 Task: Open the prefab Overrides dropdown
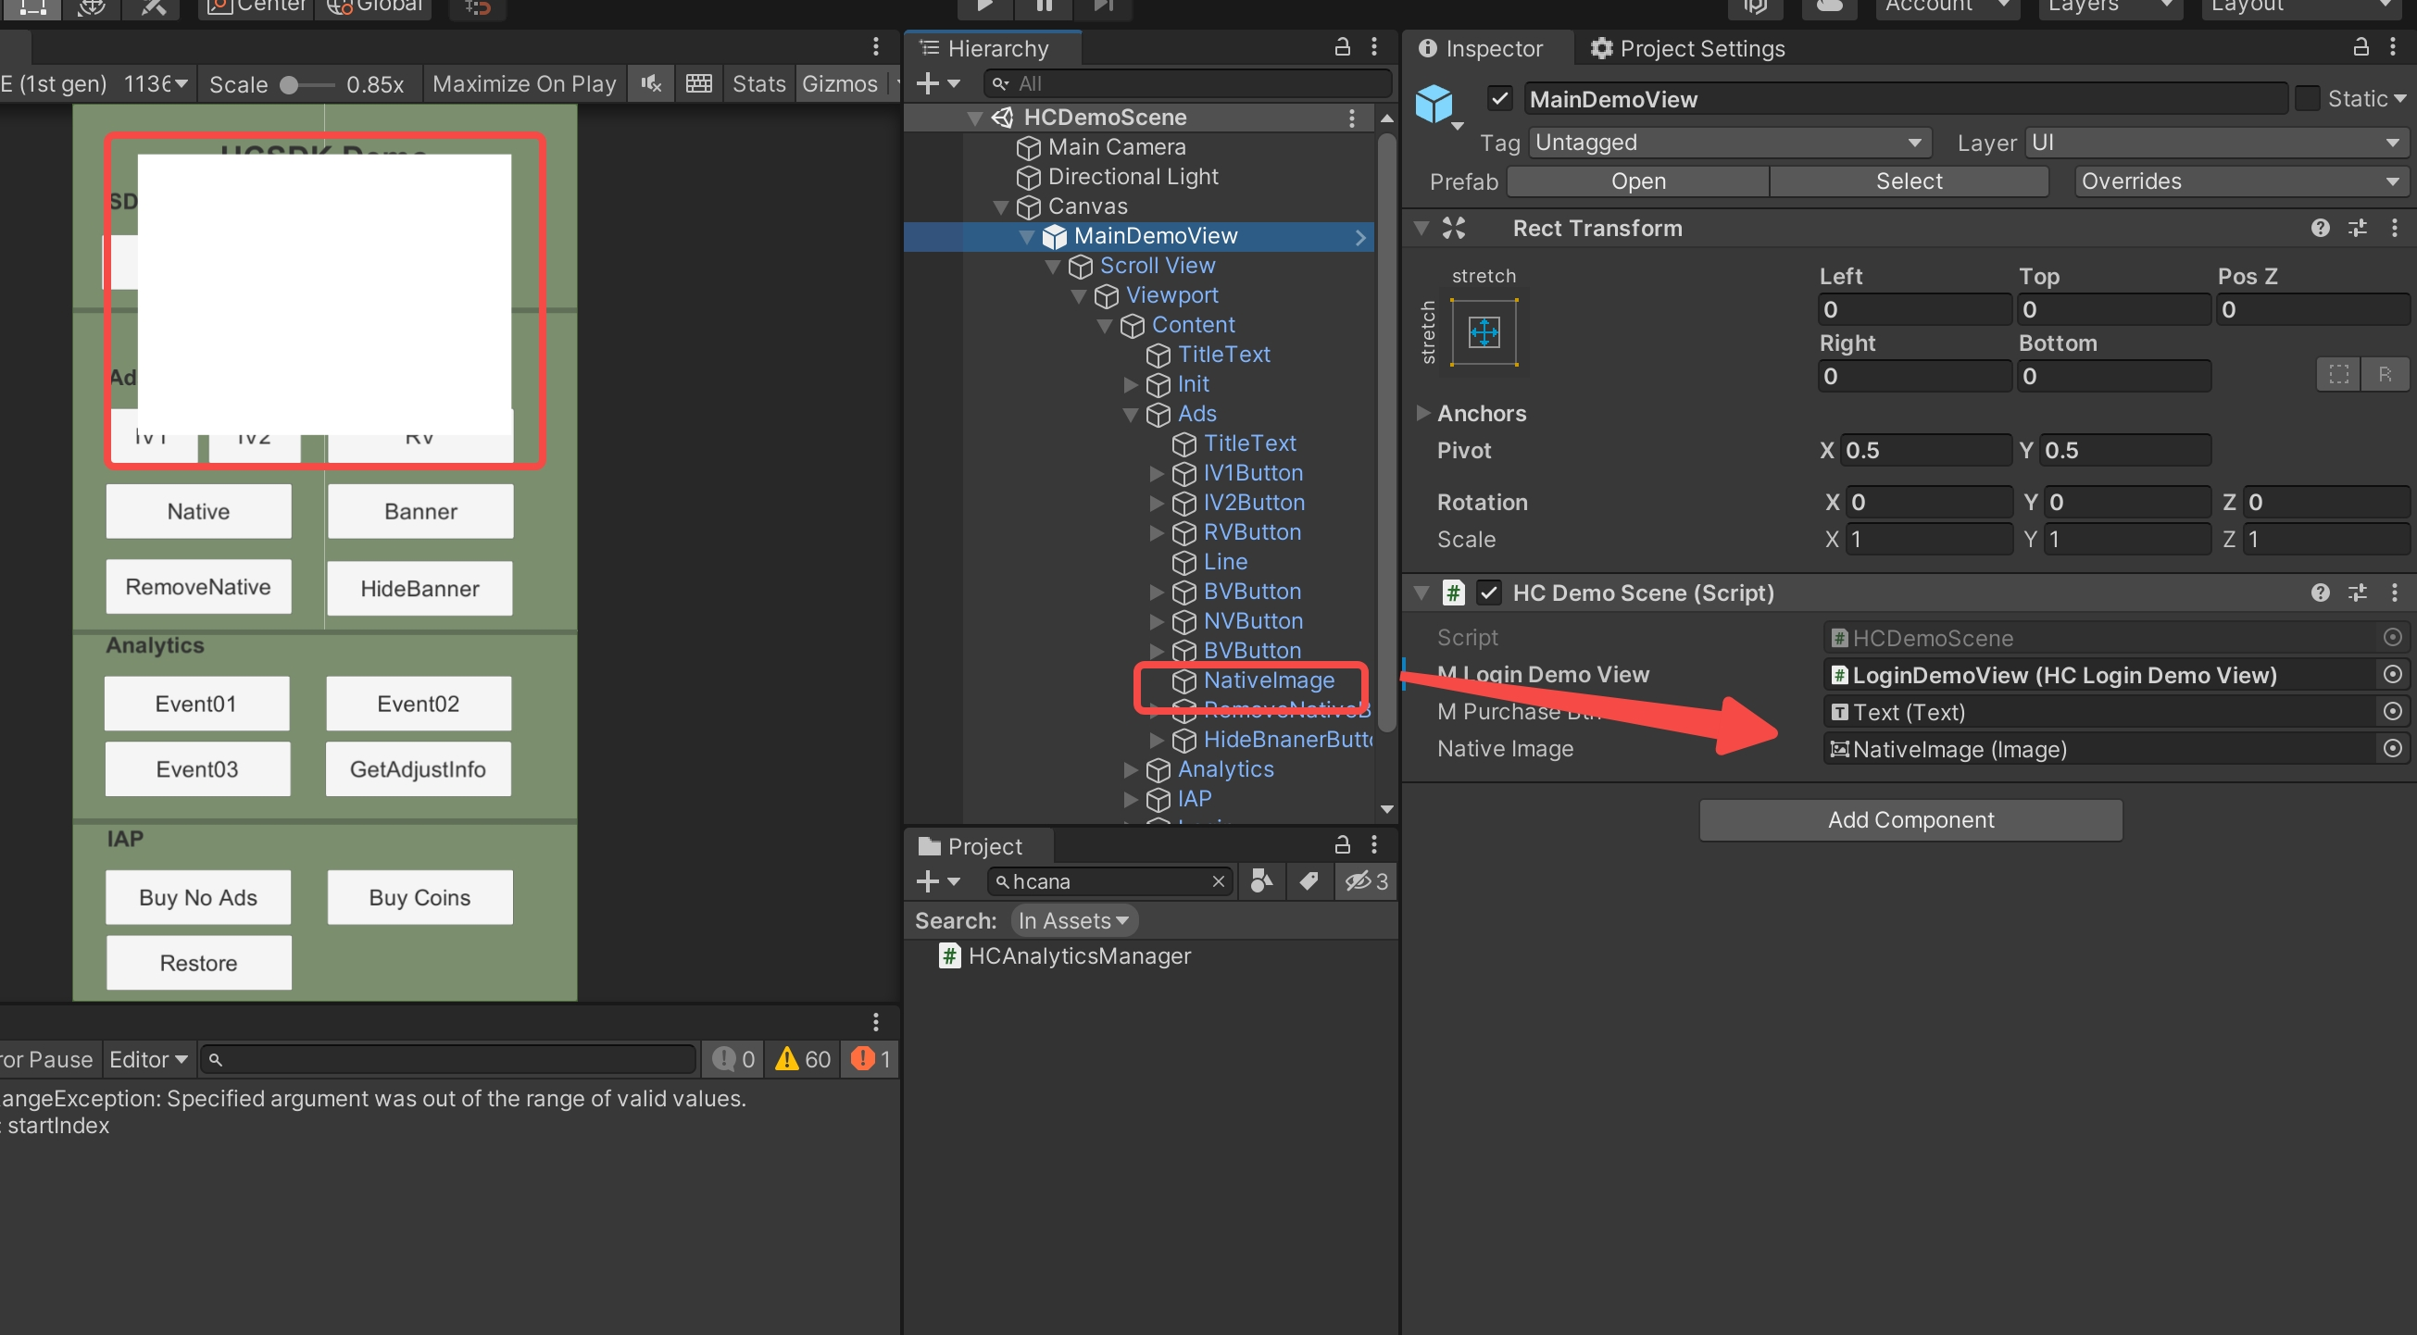coord(2241,181)
